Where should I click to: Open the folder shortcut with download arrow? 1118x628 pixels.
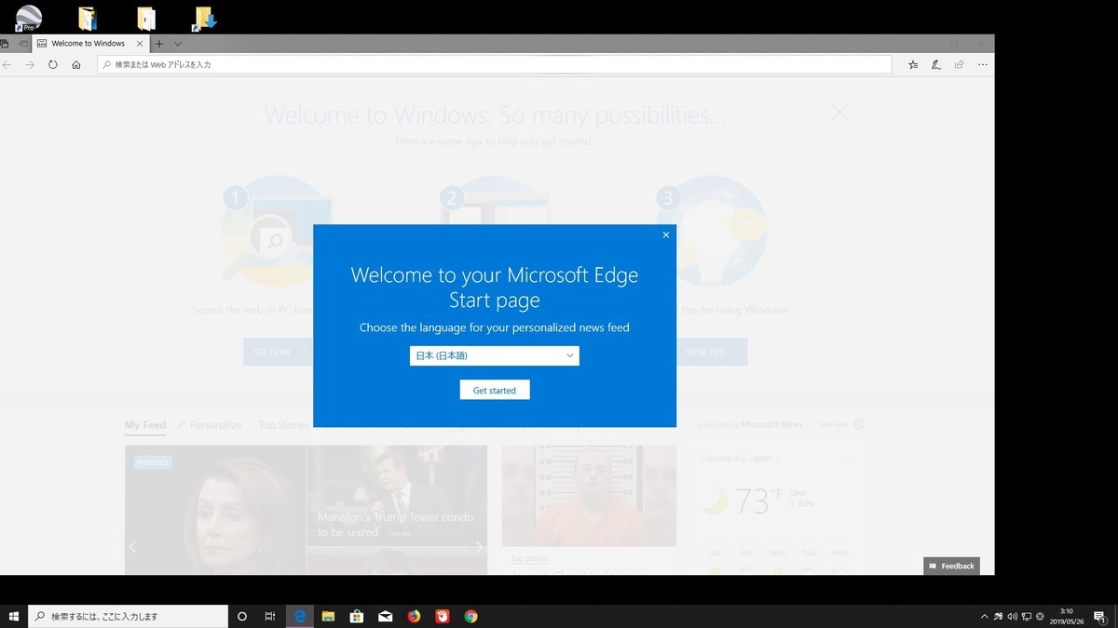click(x=203, y=18)
